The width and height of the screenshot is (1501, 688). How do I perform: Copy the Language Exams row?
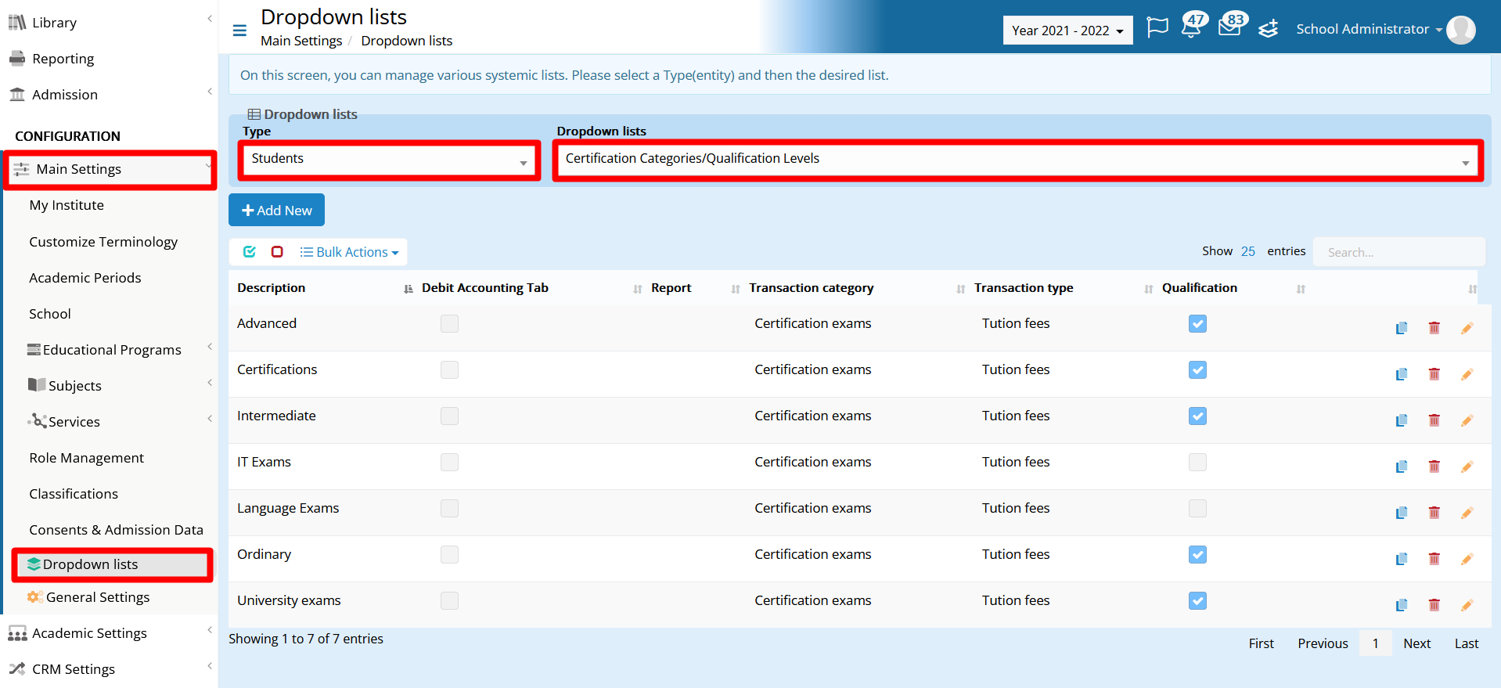[x=1402, y=513]
